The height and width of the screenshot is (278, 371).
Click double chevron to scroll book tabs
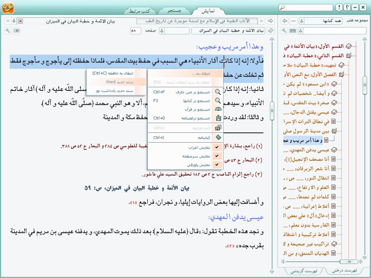tap(8, 21)
